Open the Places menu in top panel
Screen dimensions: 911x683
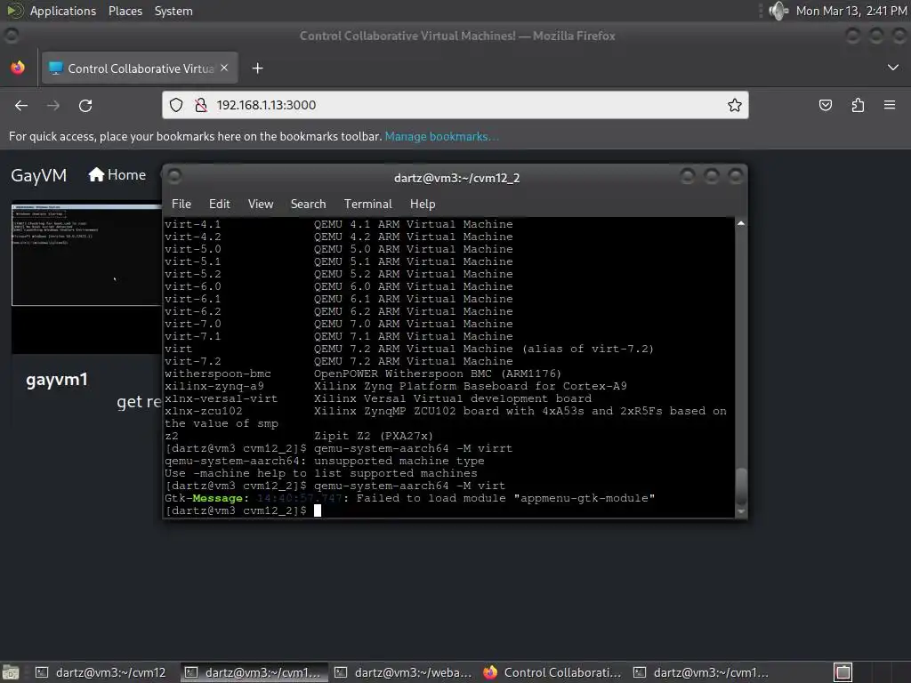point(125,11)
